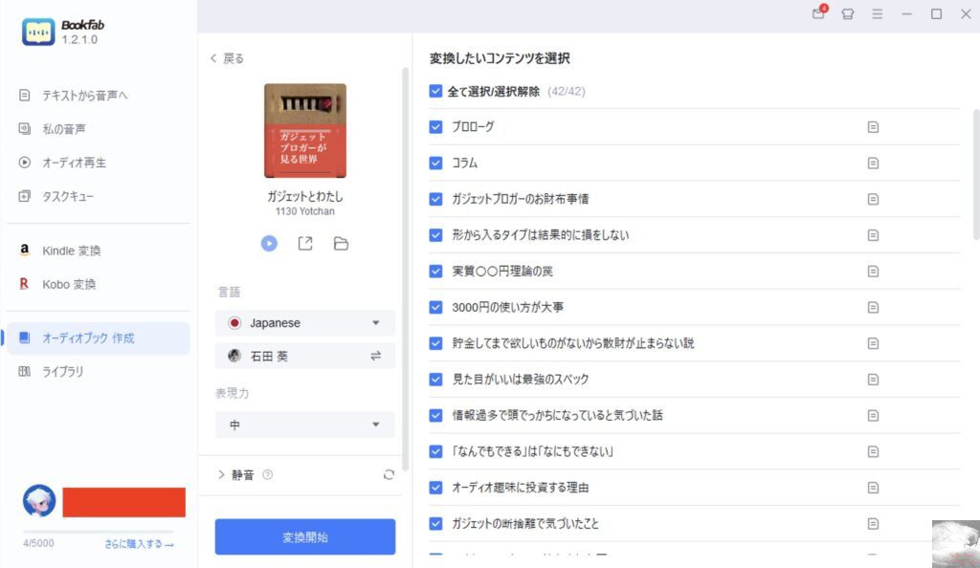Open the Japanese language dropdown

305,323
